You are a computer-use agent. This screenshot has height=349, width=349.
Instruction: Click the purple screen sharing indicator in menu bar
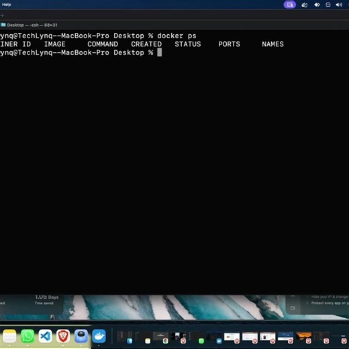(289, 5)
